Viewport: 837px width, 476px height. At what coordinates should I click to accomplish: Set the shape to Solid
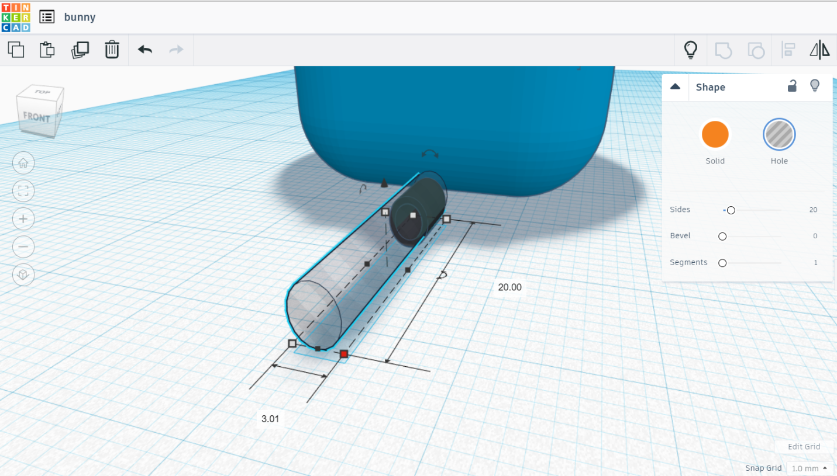click(x=715, y=135)
